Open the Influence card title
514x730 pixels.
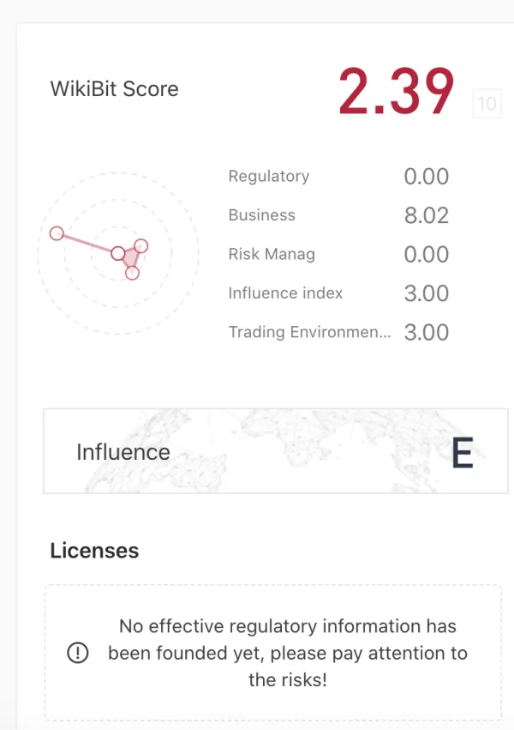tap(123, 452)
